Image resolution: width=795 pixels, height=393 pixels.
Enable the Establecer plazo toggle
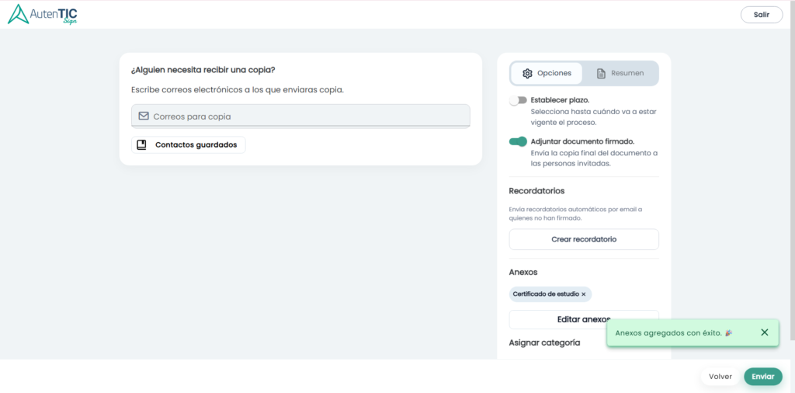pyautogui.click(x=518, y=100)
